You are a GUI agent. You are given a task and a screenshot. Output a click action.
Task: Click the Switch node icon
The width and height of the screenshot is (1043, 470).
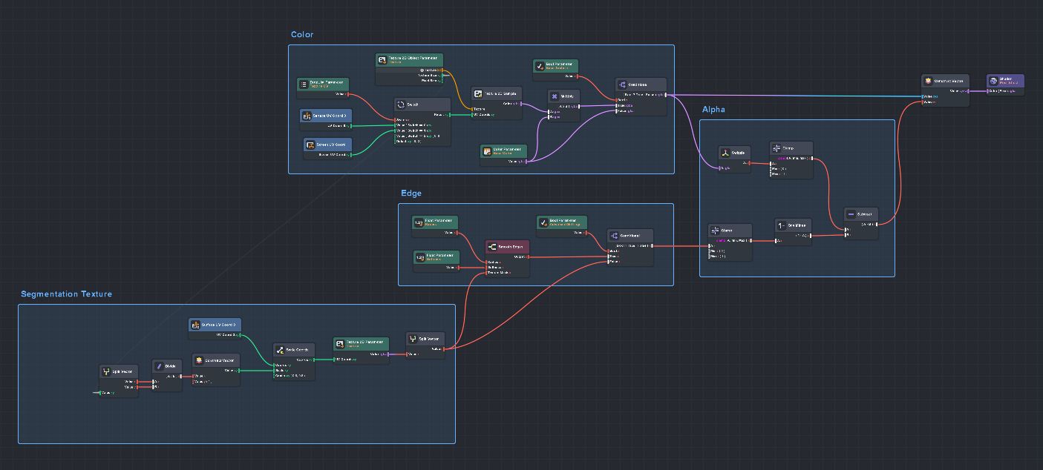coord(401,105)
